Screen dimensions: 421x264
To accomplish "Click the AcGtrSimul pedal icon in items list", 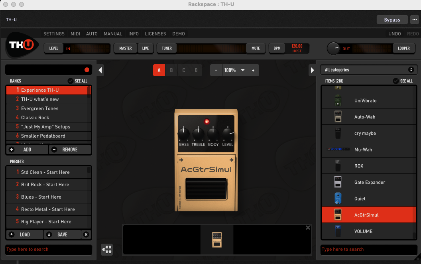I will 338,215.
